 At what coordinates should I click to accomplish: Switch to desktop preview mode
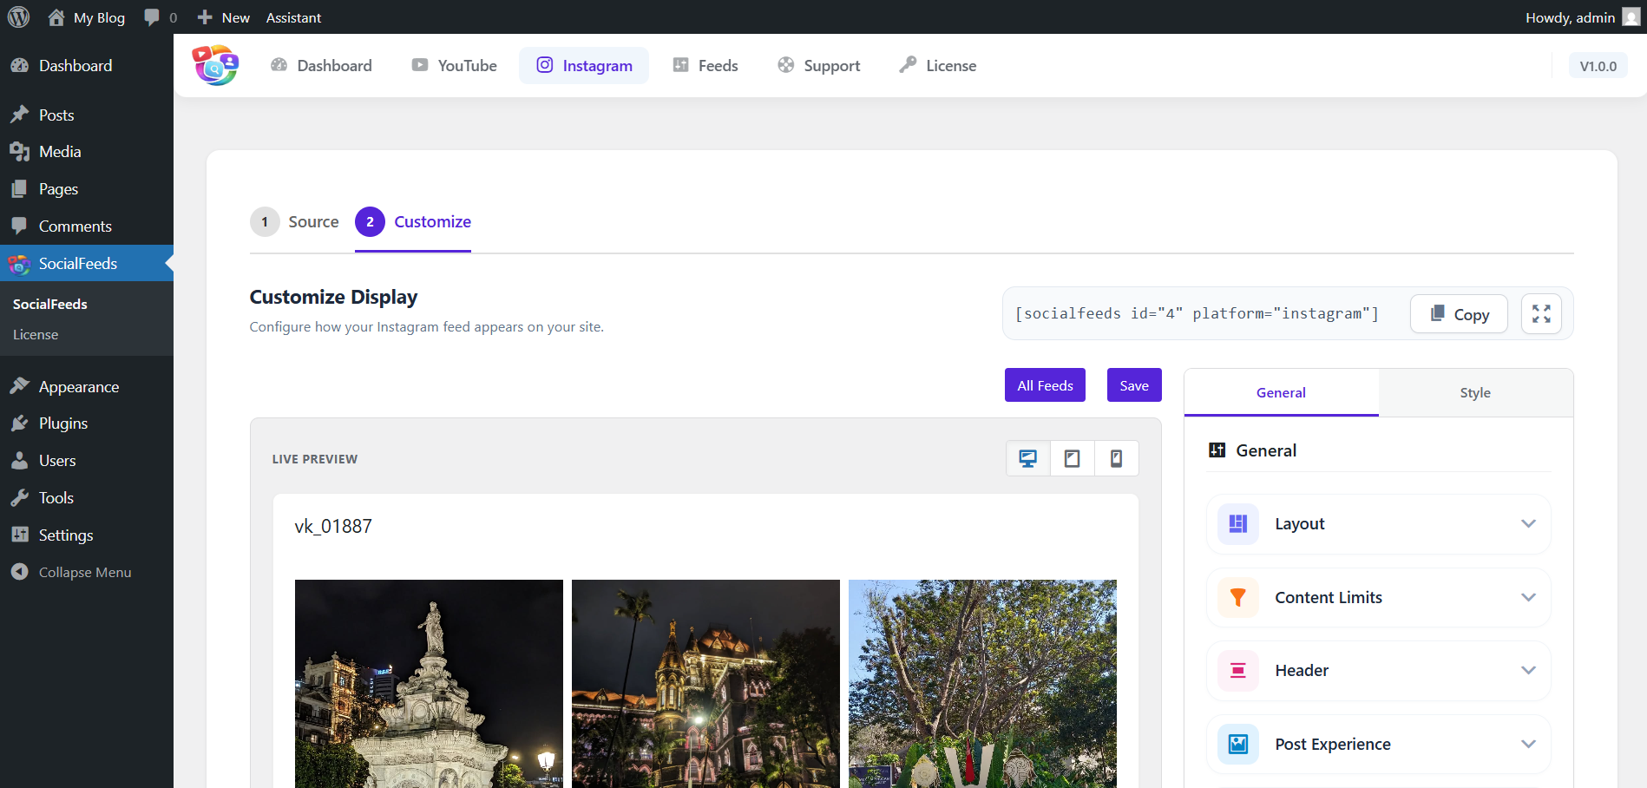point(1028,458)
